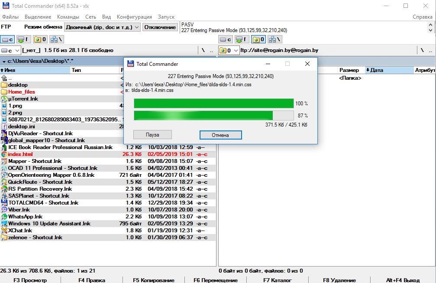Open the right panel drive dropdown
Viewport: 436px width, 283px height.
pos(229,50)
